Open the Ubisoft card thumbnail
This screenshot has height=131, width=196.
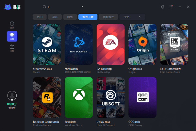[111, 97]
